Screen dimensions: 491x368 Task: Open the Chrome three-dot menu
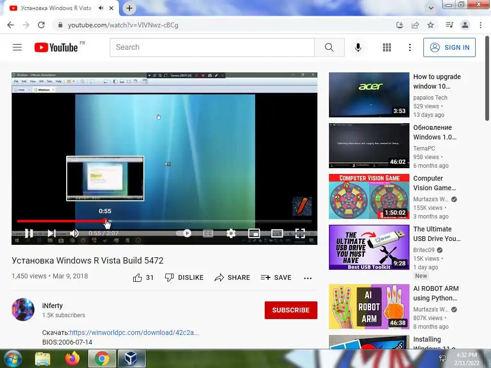point(480,25)
